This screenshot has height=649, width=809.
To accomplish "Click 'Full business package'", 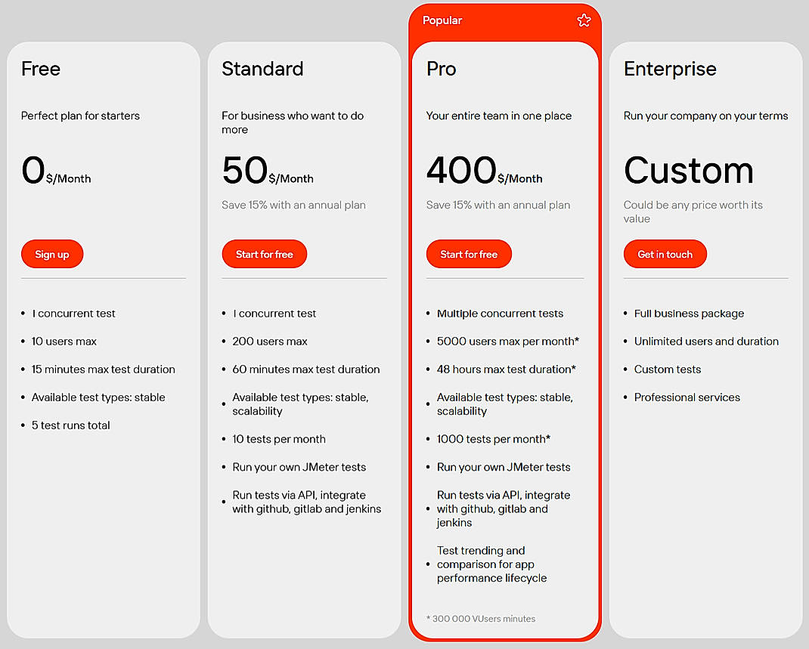I will (689, 314).
